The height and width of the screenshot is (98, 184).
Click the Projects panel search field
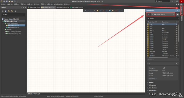click(14, 15)
